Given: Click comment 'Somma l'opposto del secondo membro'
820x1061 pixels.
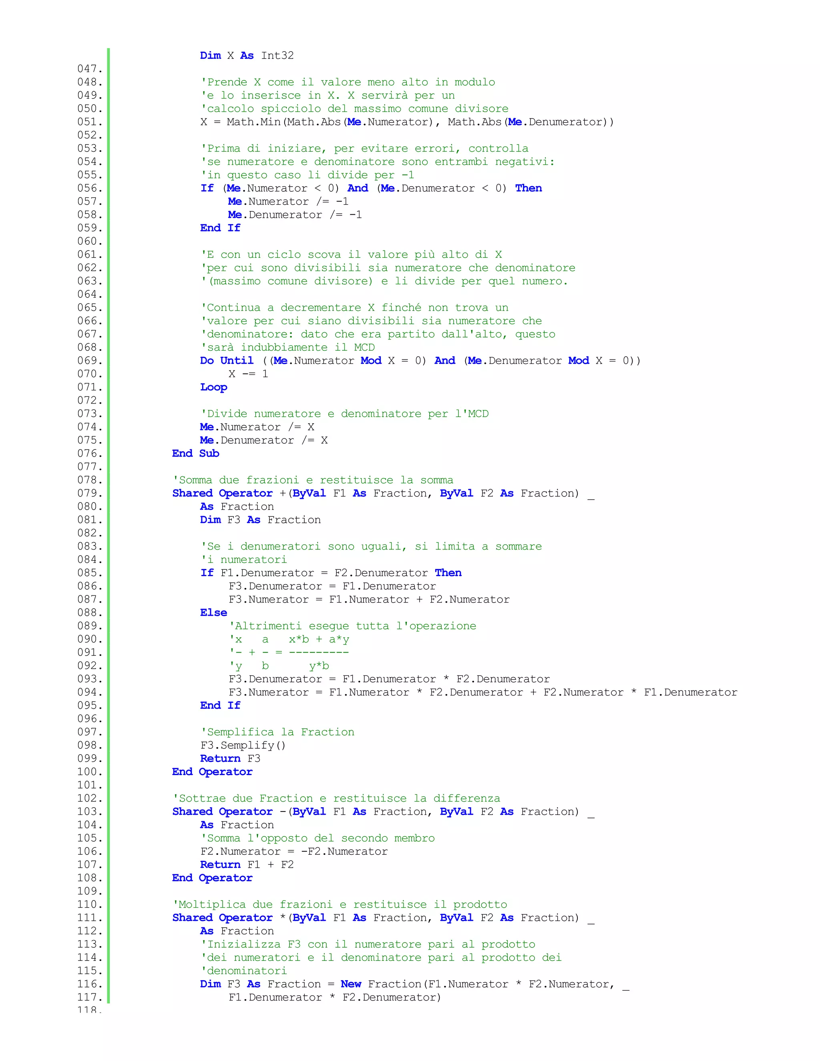Looking at the screenshot, I should [318, 838].
